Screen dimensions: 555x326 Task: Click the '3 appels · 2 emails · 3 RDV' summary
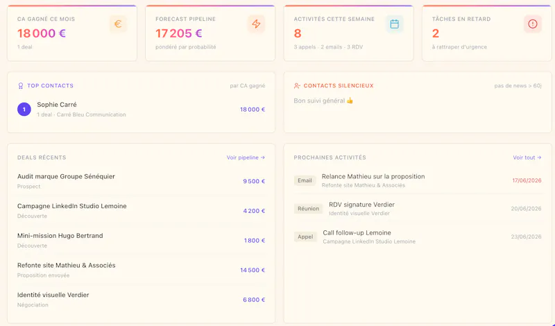click(328, 47)
